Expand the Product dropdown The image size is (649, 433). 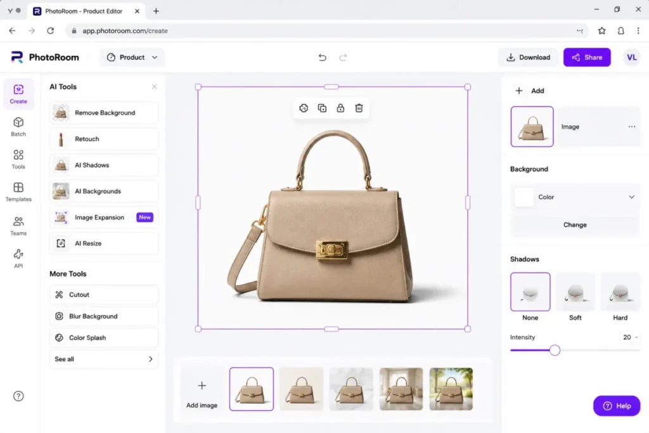click(132, 57)
